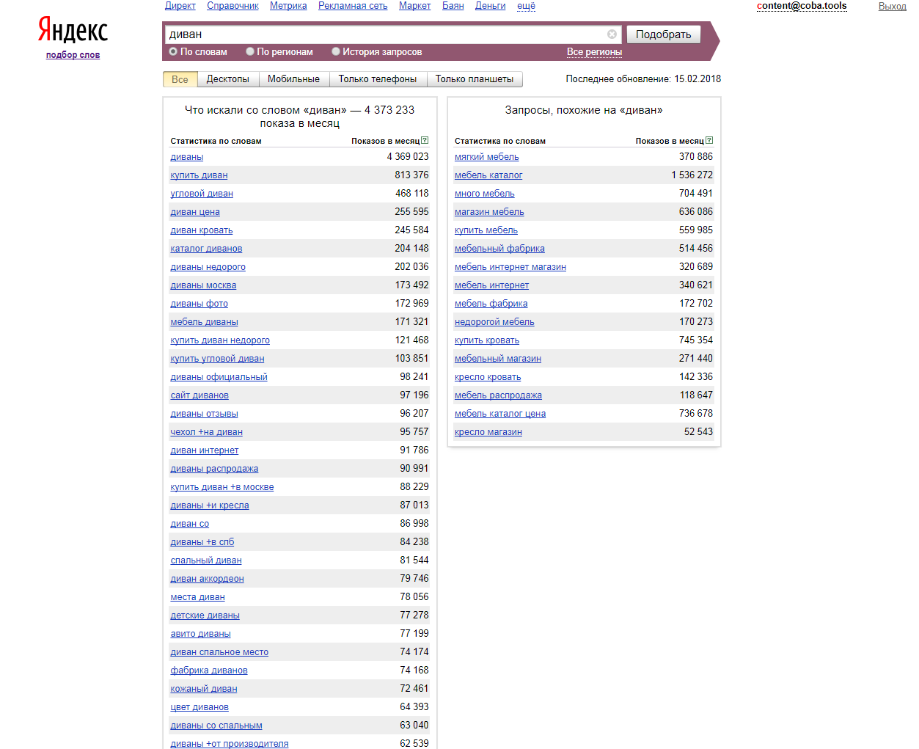Expand the 'ещё' top menu
This screenshot has height=749, width=919.
(526, 6)
